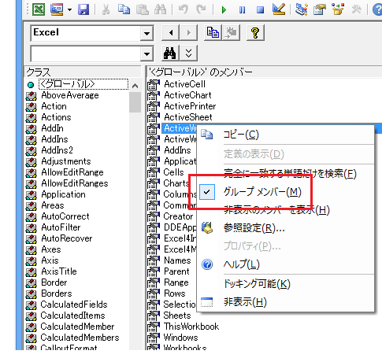Image resolution: width=382 pixels, height=358 pixels.
Task: Toggle ドッキング可能(K) menu item
Action: pos(286,284)
